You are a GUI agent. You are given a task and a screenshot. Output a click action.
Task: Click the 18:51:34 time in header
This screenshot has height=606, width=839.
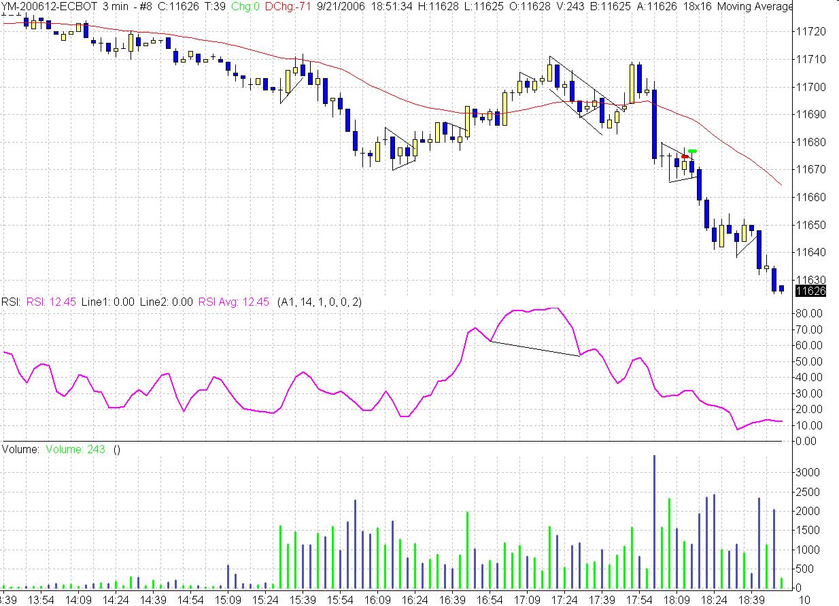[392, 6]
